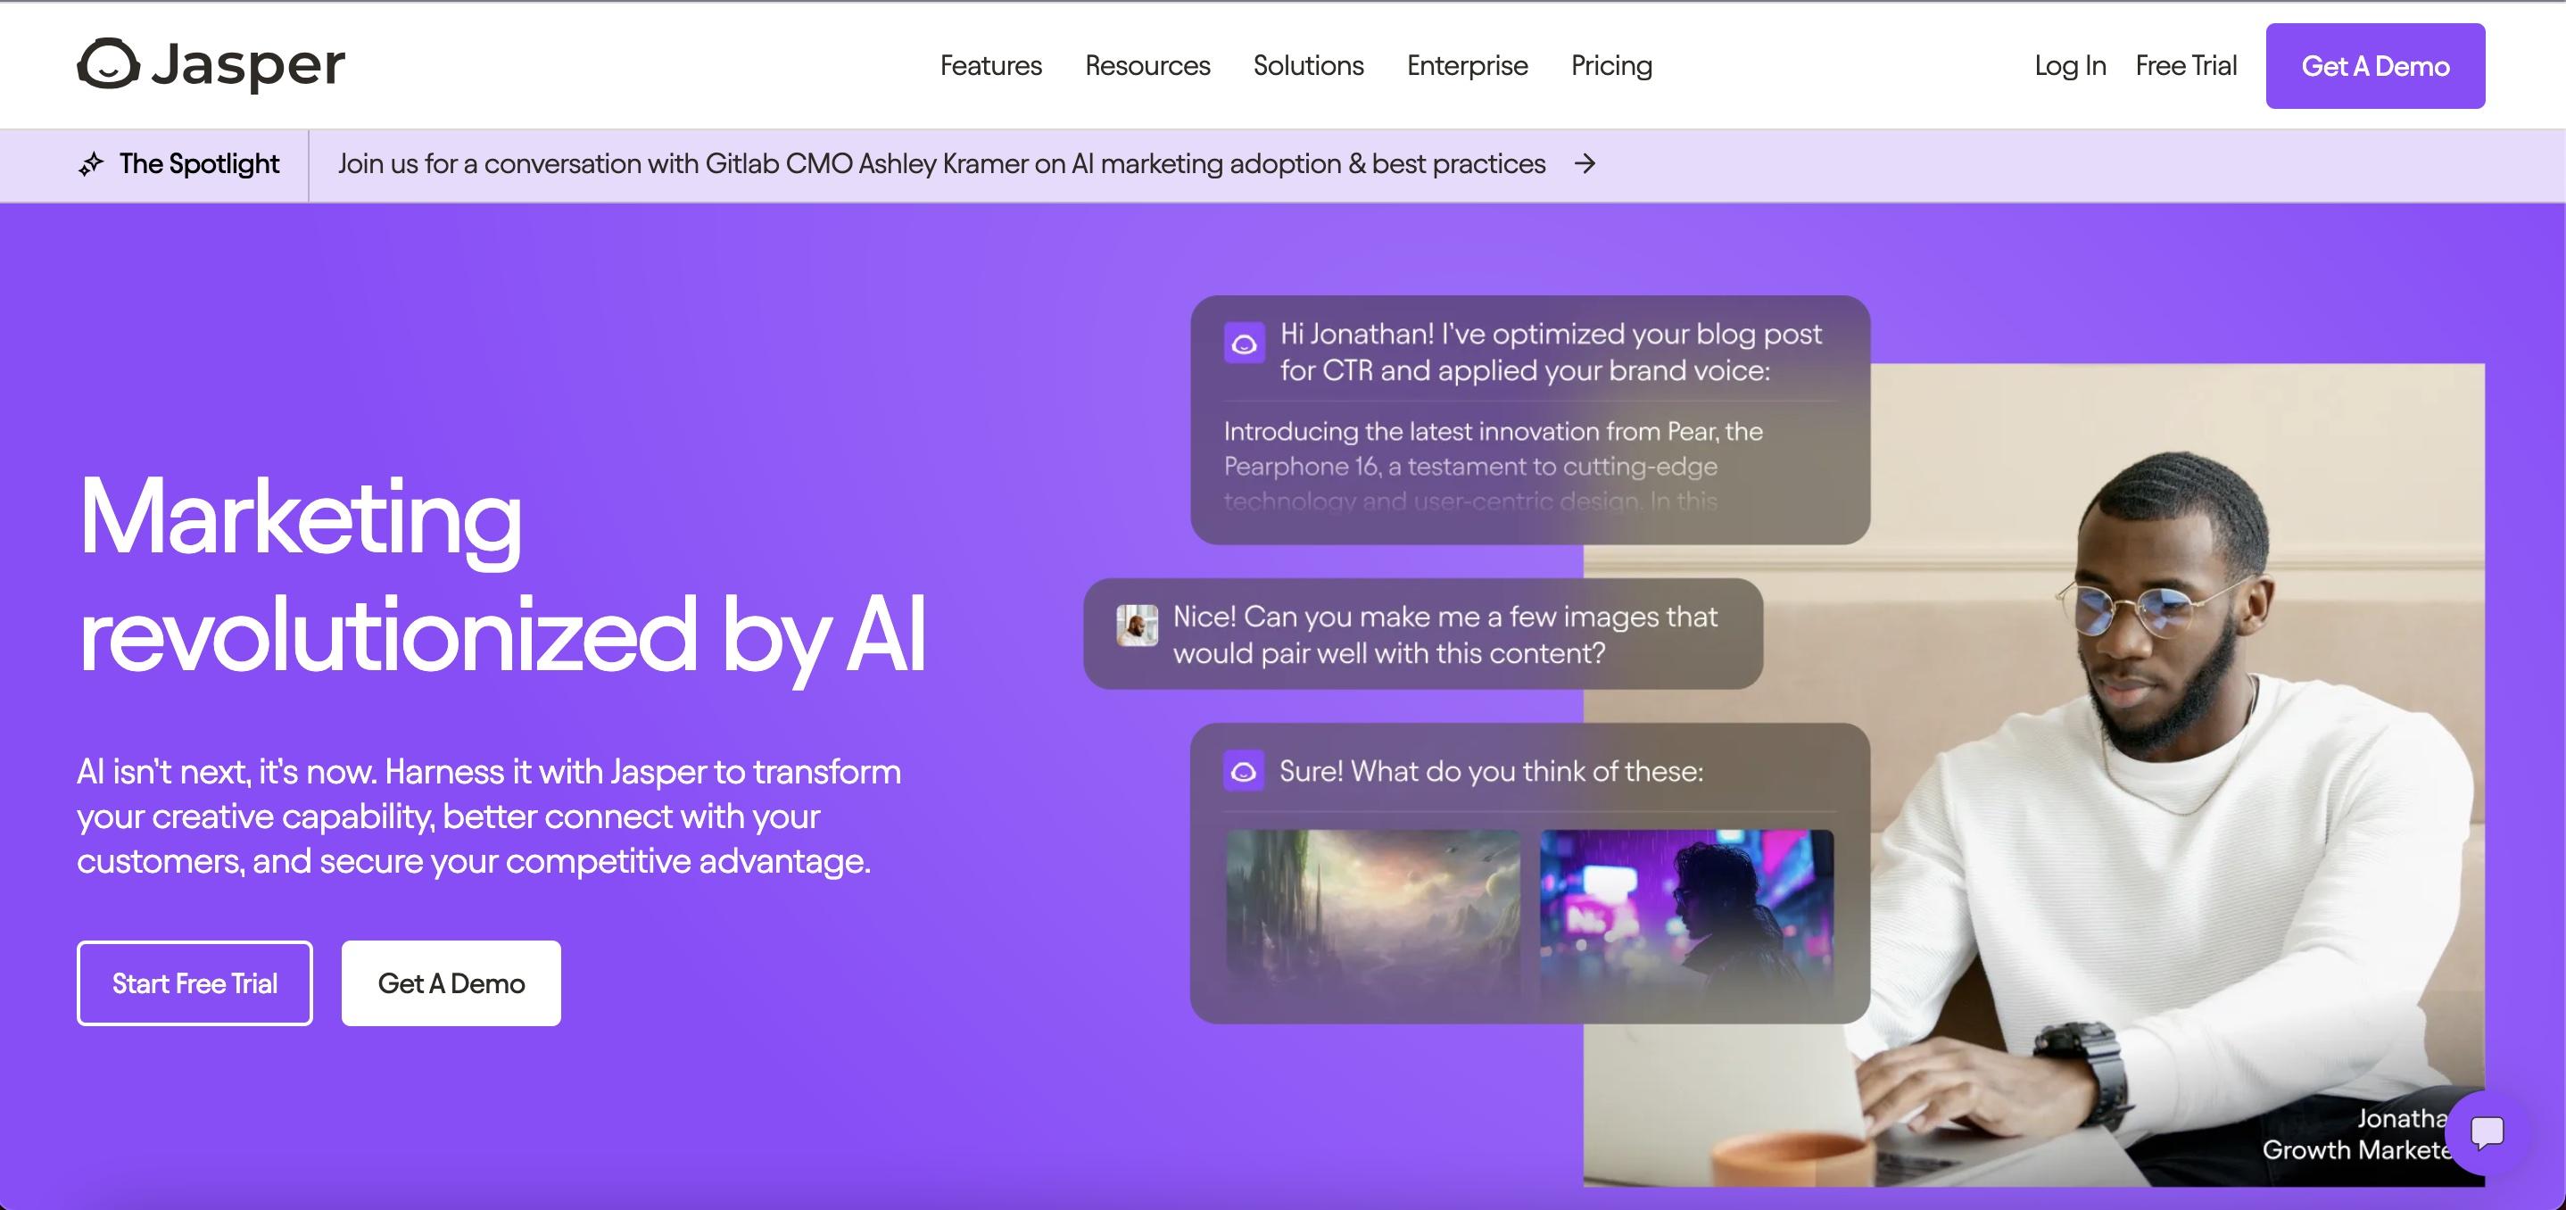Open the chat support widget

click(2487, 1132)
